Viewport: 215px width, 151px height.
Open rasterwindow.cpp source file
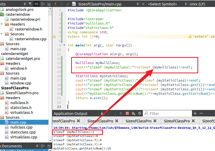31,39
